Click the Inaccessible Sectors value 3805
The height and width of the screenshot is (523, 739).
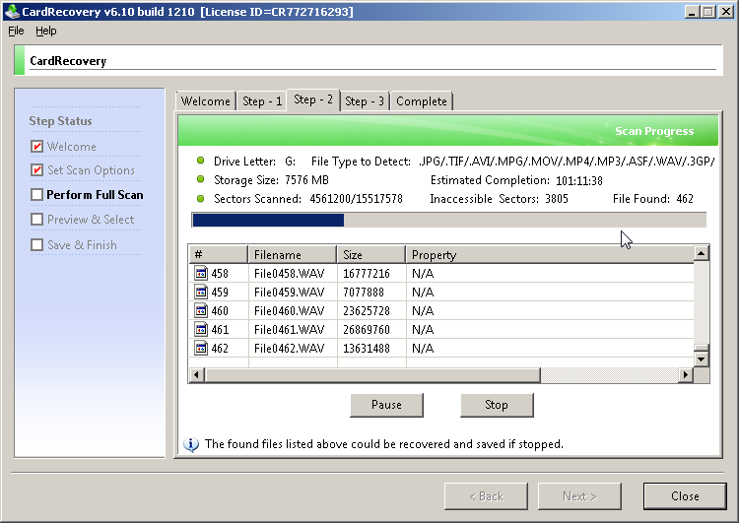click(557, 199)
